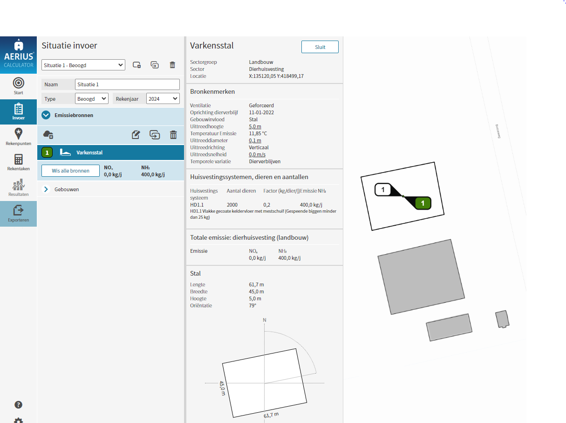
Task: Open the Rekentaken calculator panel
Action: (18, 163)
